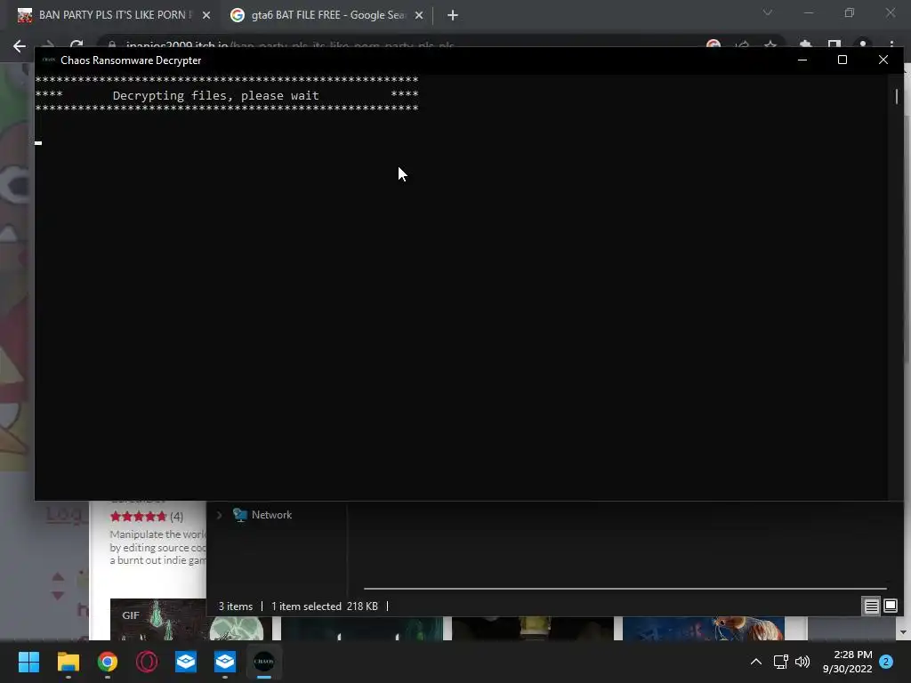Image resolution: width=911 pixels, height=683 pixels.
Task: Select the Chaos decrypter icon in the taskbar
Action: (x=264, y=662)
